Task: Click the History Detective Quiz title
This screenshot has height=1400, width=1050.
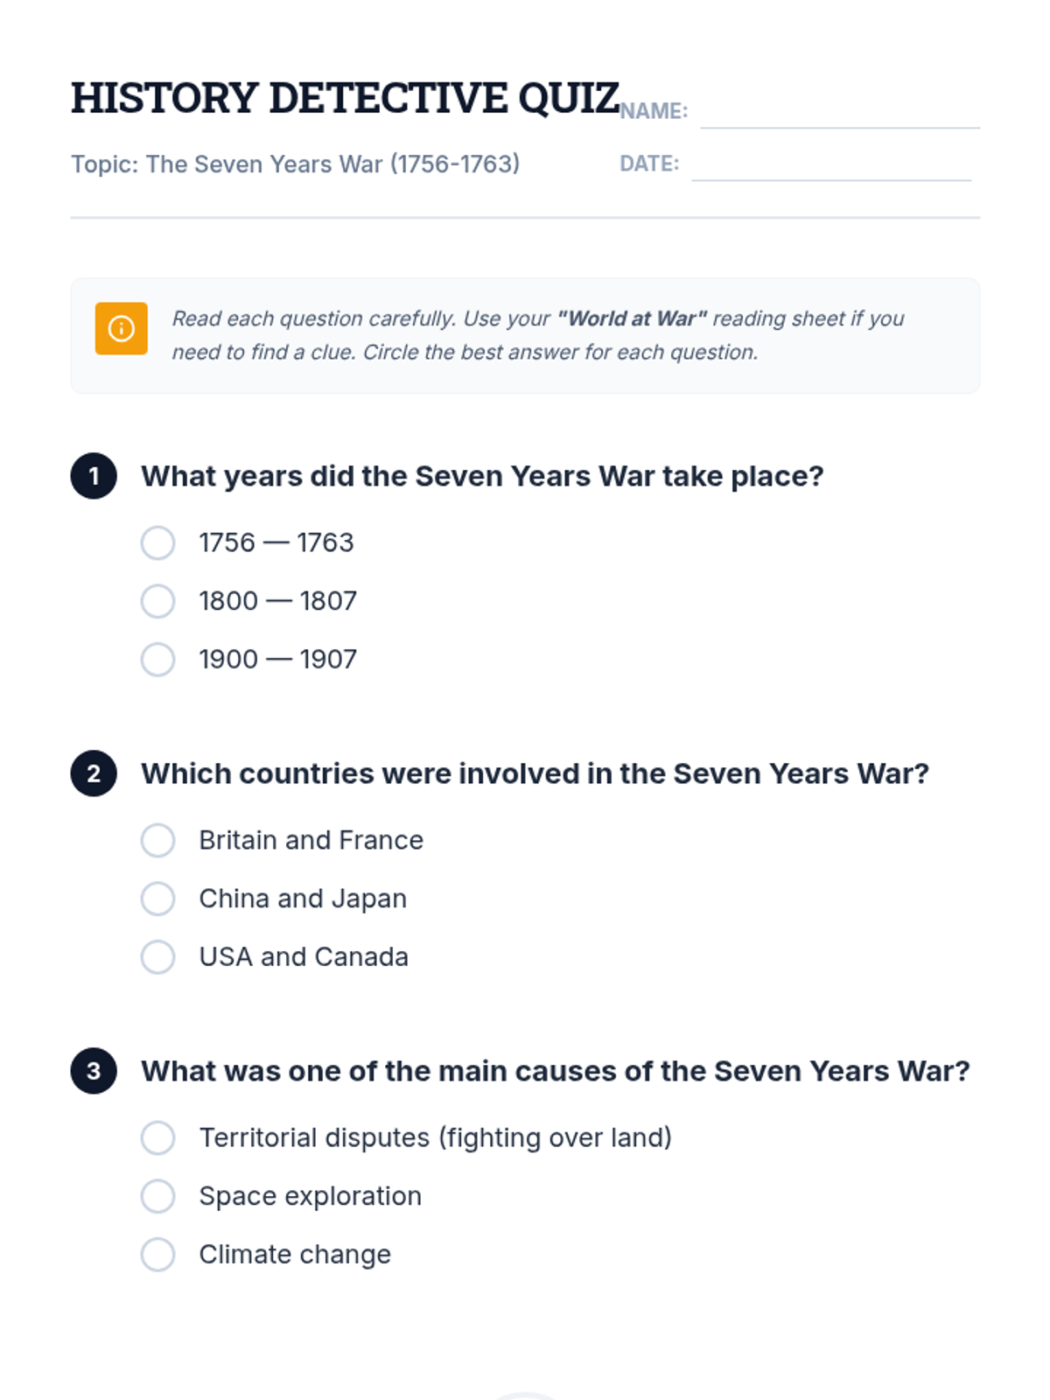Action: click(x=346, y=98)
